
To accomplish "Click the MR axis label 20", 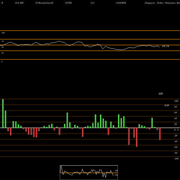I will 176,124.
